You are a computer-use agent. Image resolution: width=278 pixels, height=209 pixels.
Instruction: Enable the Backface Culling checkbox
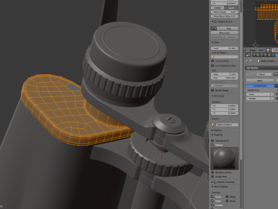click(213, 172)
